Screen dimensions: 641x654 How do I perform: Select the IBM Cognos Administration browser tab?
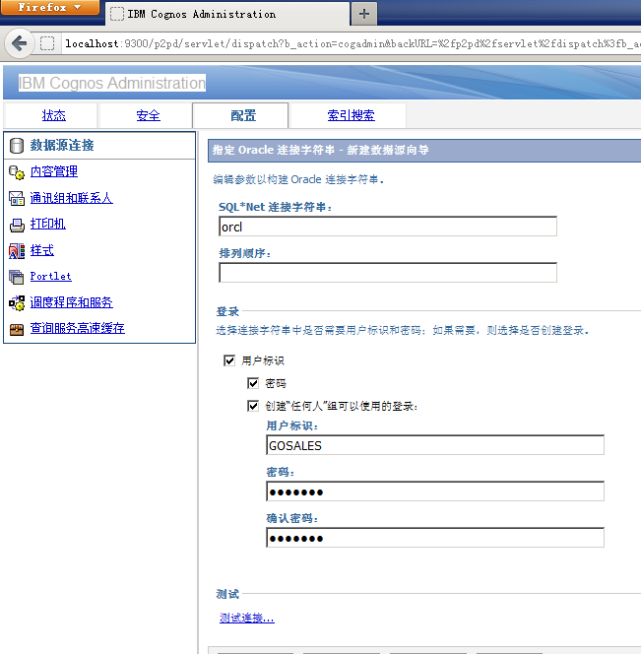point(227,14)
